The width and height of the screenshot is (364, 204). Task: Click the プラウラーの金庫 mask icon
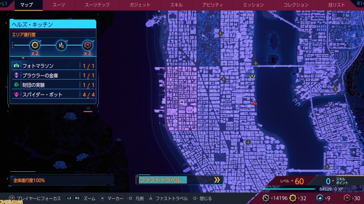16,75
